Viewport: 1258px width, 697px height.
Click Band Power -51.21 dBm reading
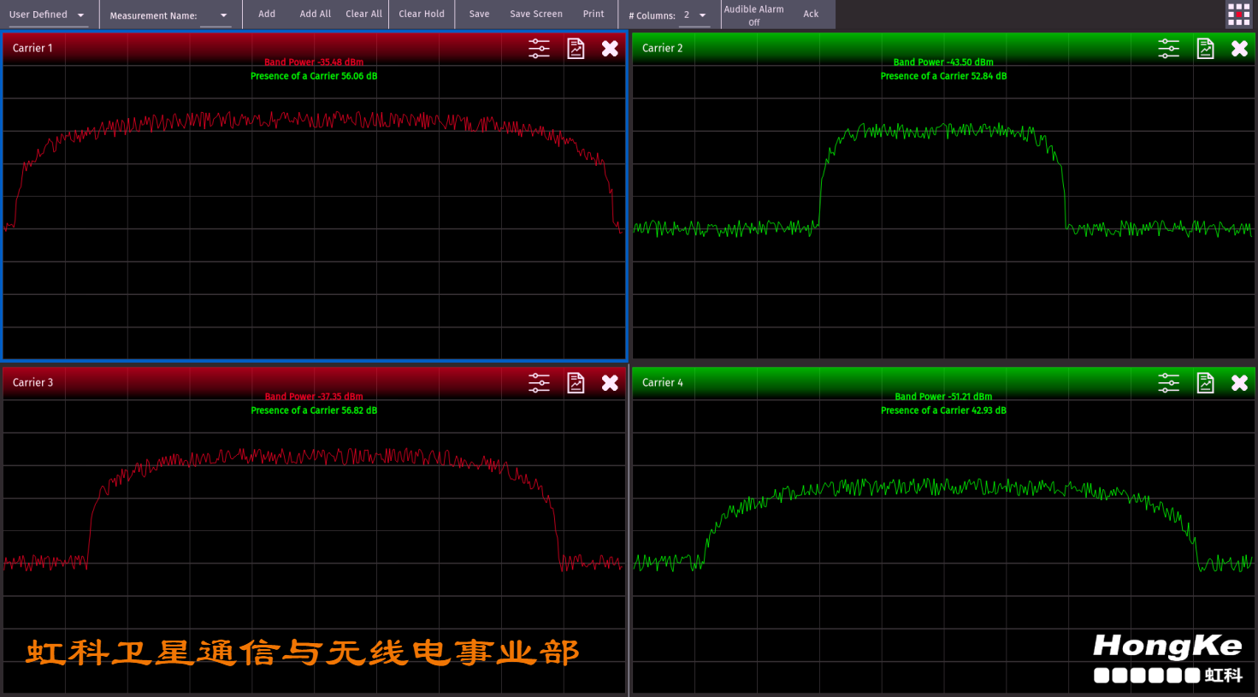(x=943, y=397)
